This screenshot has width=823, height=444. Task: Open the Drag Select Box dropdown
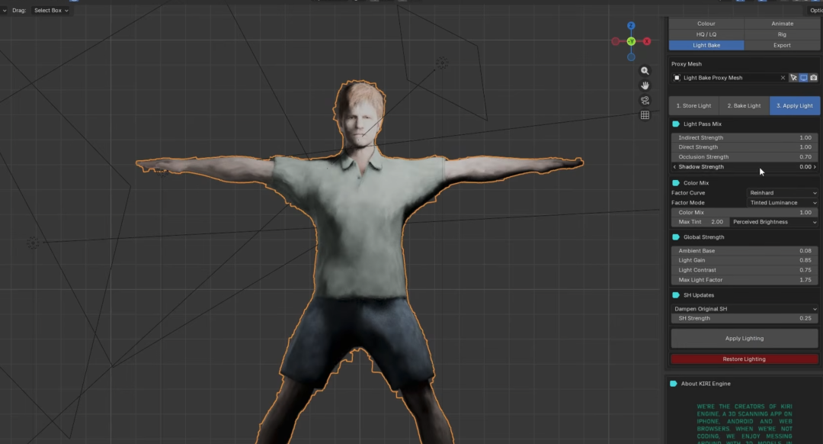pos(51,11)
